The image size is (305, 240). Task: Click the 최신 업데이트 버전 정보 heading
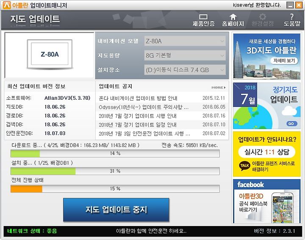36,86
